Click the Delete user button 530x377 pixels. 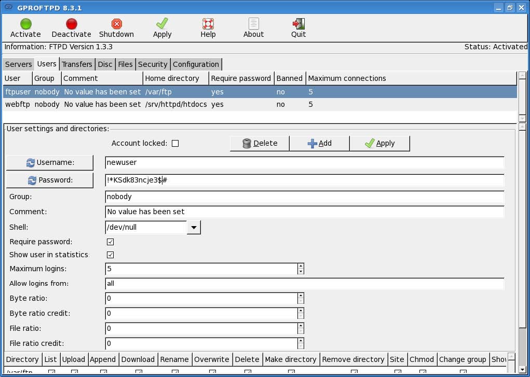pyautogui.click(x=260, y=143)
